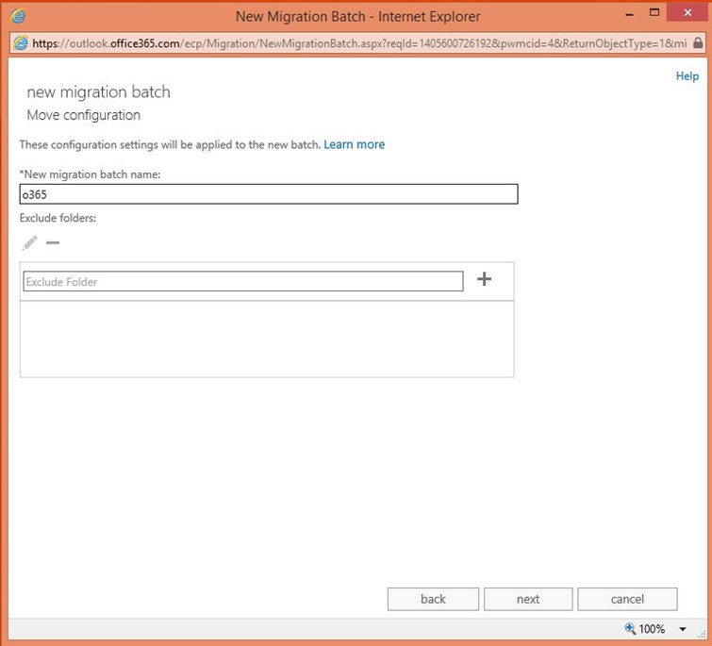Image resolution: width=712 pixels, height=646 pixels.
Task: Maximize the Internet Explorer window
Action: 654,12
